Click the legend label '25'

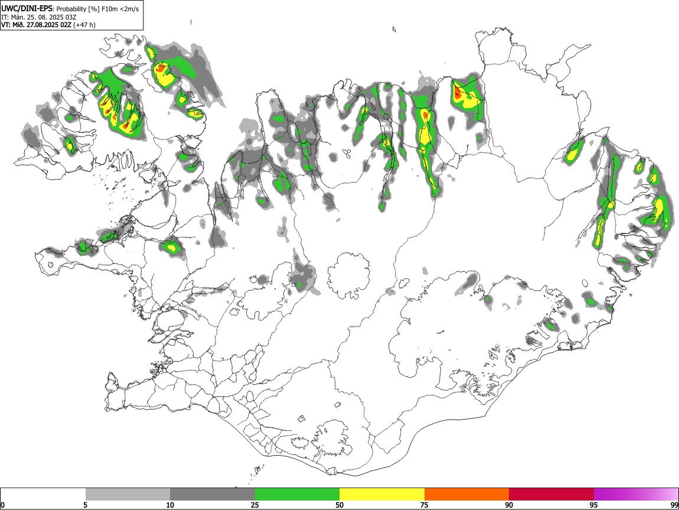255,505
